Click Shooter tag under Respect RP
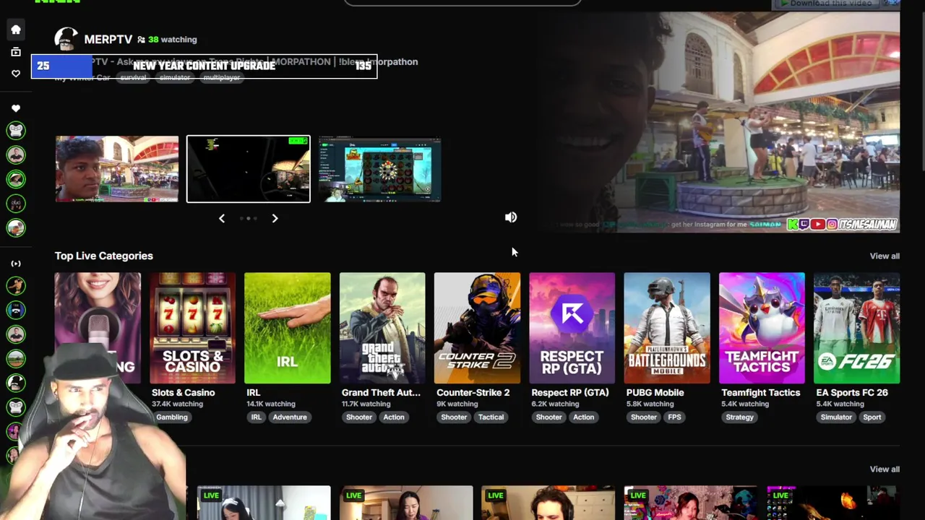Screen dimensions: 925x520 click(549, 417)
